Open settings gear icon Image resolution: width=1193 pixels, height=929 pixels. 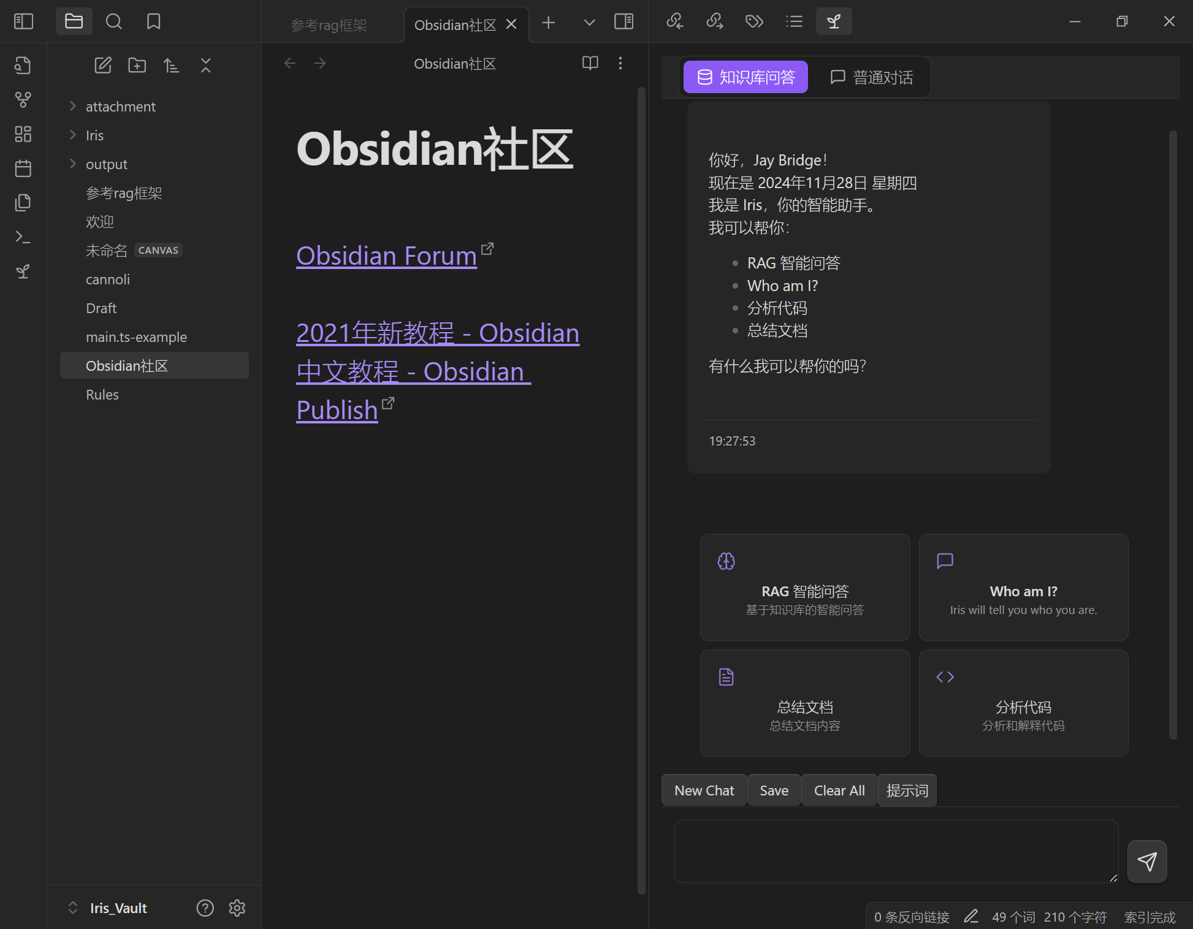[x=237, y=908]
